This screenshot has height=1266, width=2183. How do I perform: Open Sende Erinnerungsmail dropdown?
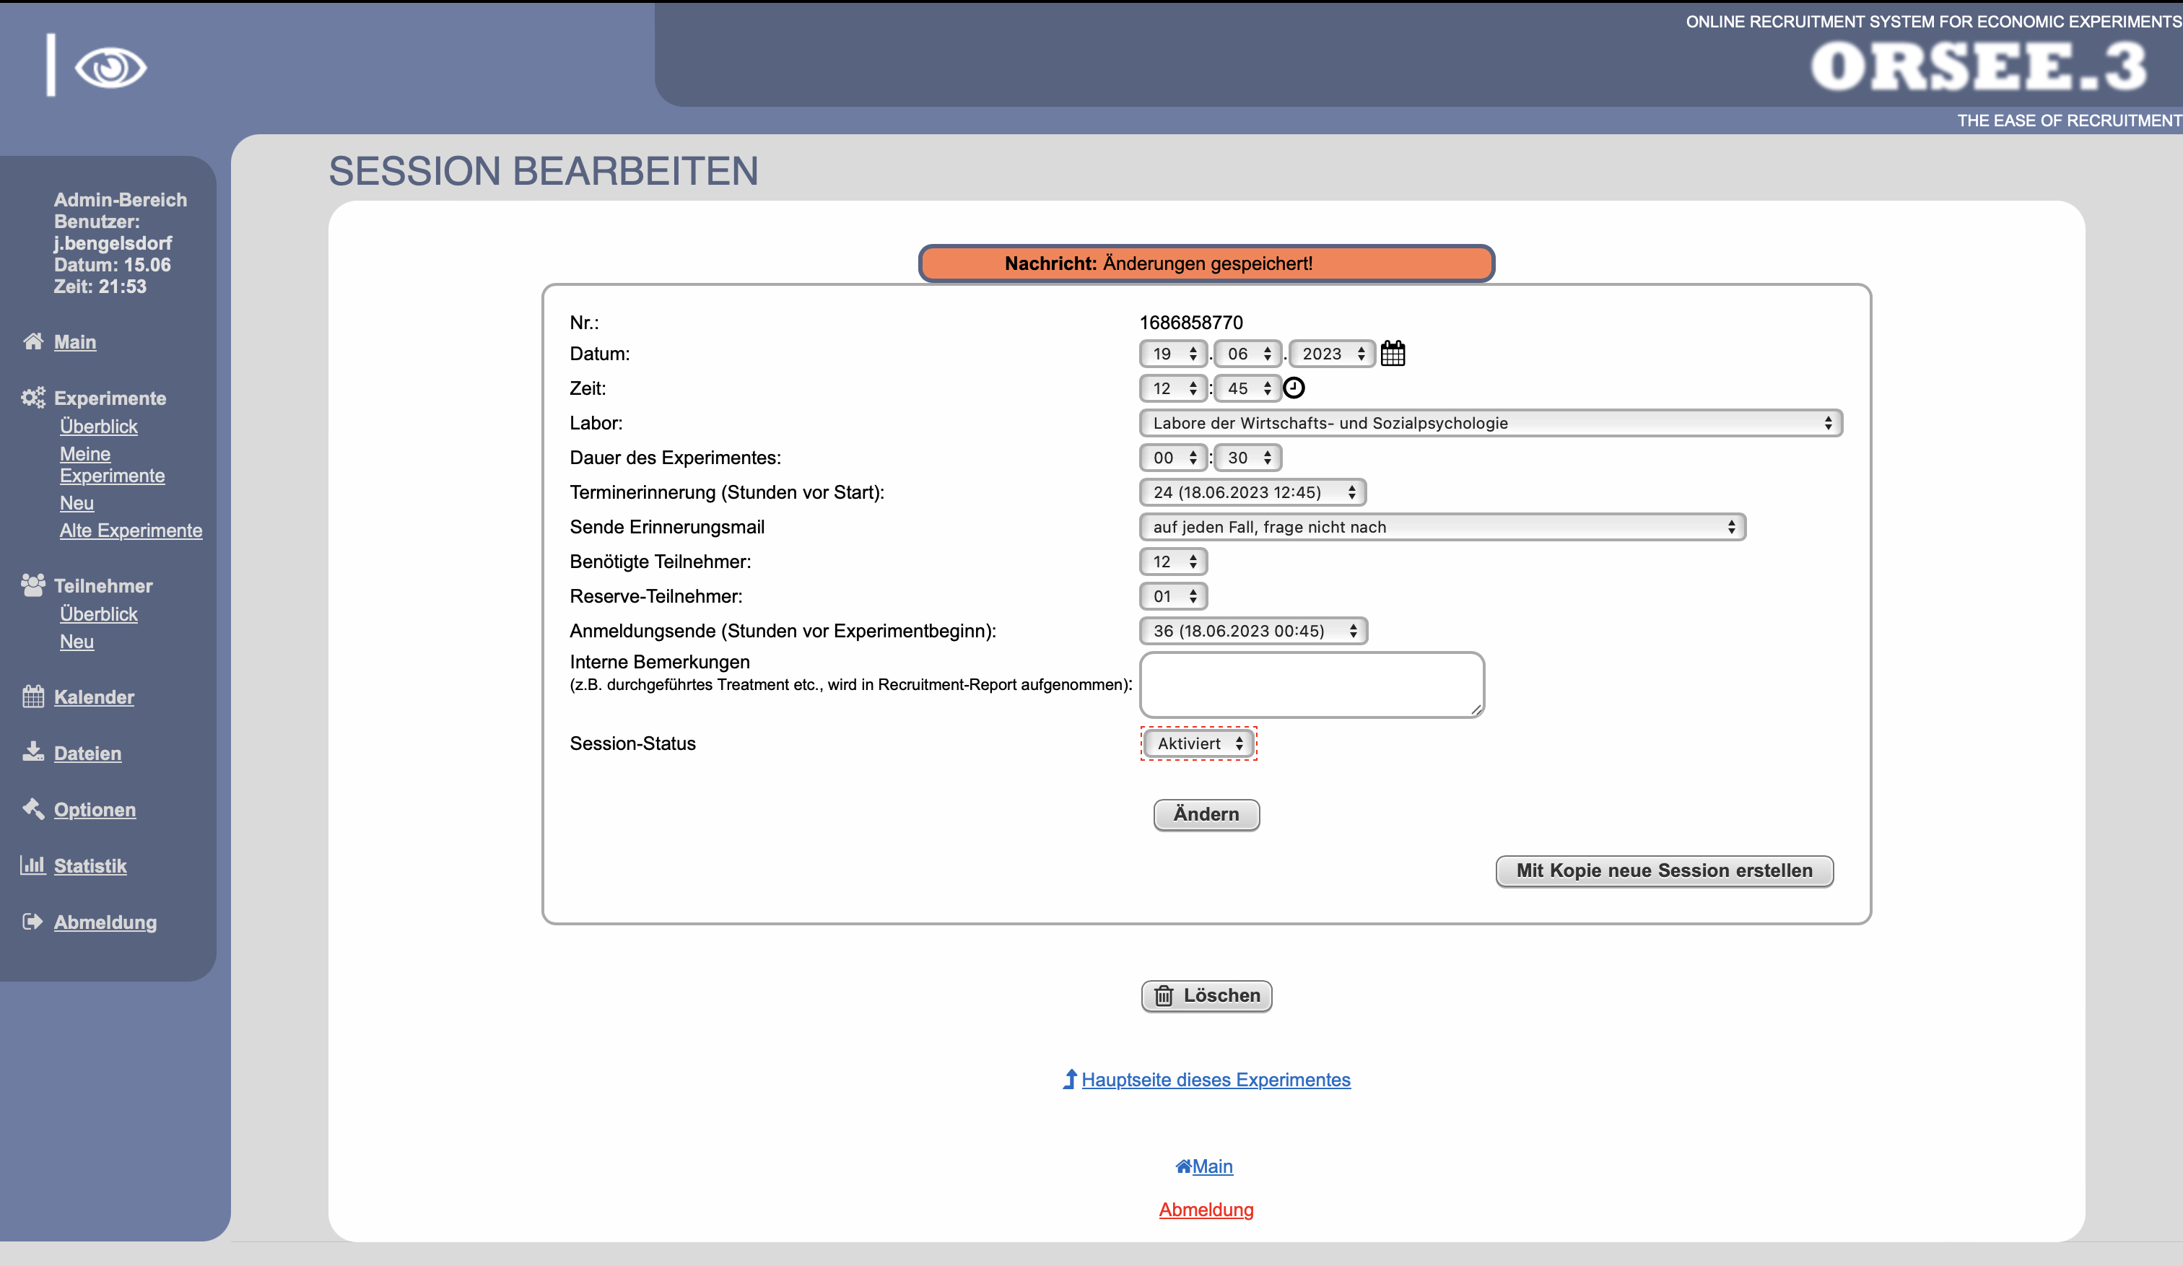pos(1442,526)
